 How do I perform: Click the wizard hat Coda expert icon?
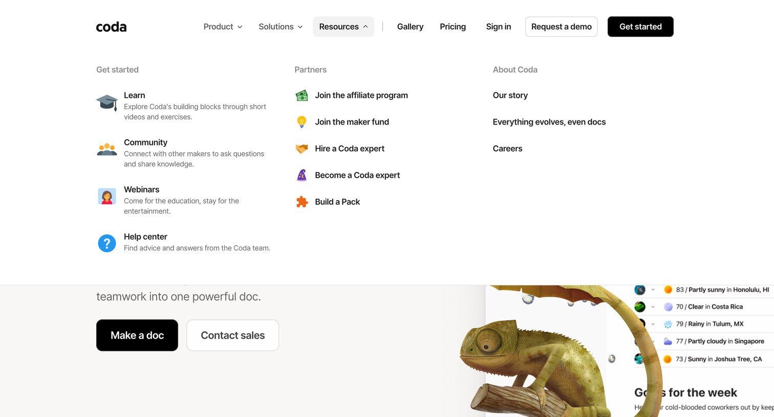coord(302,175)
